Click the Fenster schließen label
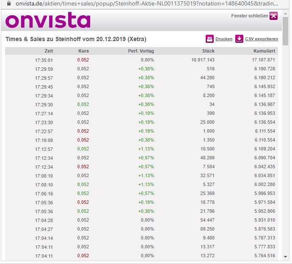 click(x=250, y=16)
